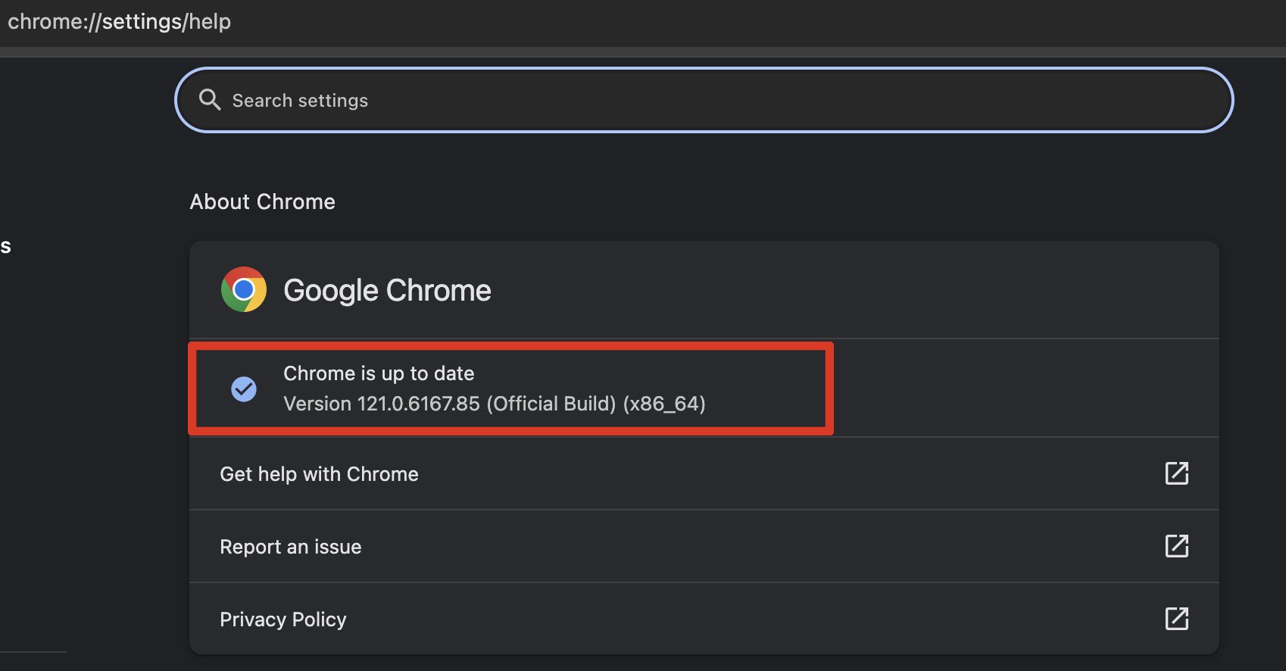Viewport: 1286px width, 671px height.
Task: Select the Report an issue label
Action: [x=290, y=547]
